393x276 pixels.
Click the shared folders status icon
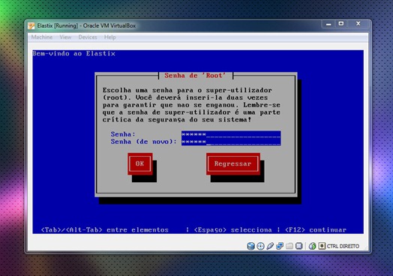click(289, 246)
